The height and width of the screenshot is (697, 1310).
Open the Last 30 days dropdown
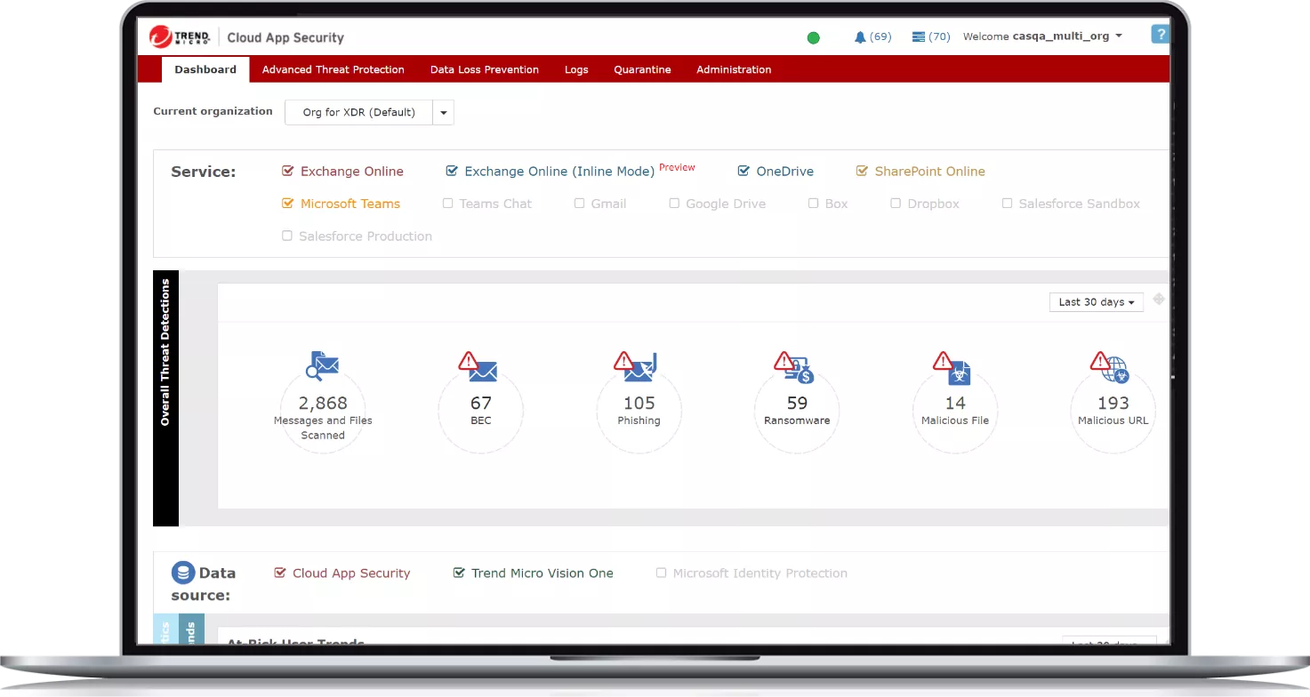[1096, 302]
